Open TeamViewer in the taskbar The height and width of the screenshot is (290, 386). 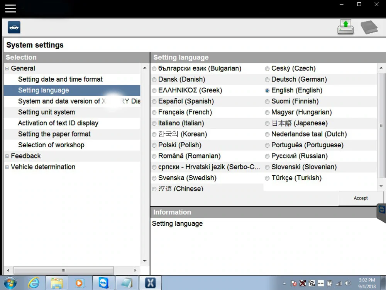point(103,283)
